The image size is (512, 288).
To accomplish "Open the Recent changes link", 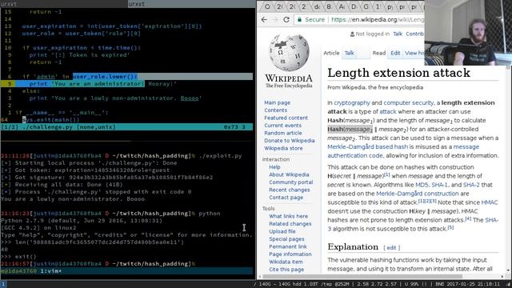I will coord(290,190).
